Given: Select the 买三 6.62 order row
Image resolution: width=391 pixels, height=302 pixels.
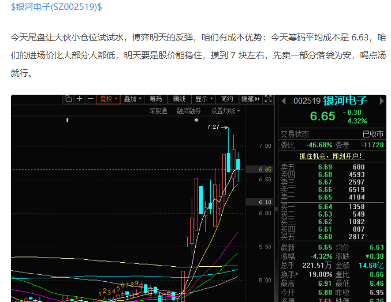Looking at the screenshot, I should [332, 222].
